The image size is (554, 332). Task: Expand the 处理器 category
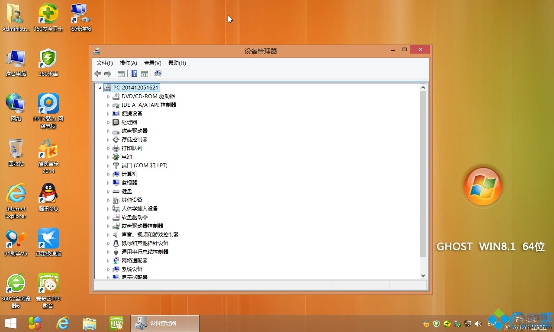coord(109,122)
